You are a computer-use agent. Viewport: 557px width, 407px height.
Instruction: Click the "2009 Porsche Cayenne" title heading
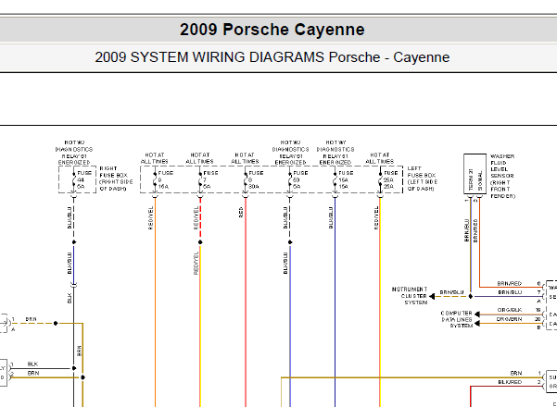[272, 30]
